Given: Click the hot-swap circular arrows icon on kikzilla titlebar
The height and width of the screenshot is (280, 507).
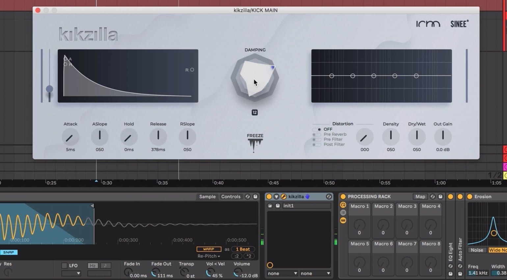Looking at the screenshot, I should [x=329, y=197].
